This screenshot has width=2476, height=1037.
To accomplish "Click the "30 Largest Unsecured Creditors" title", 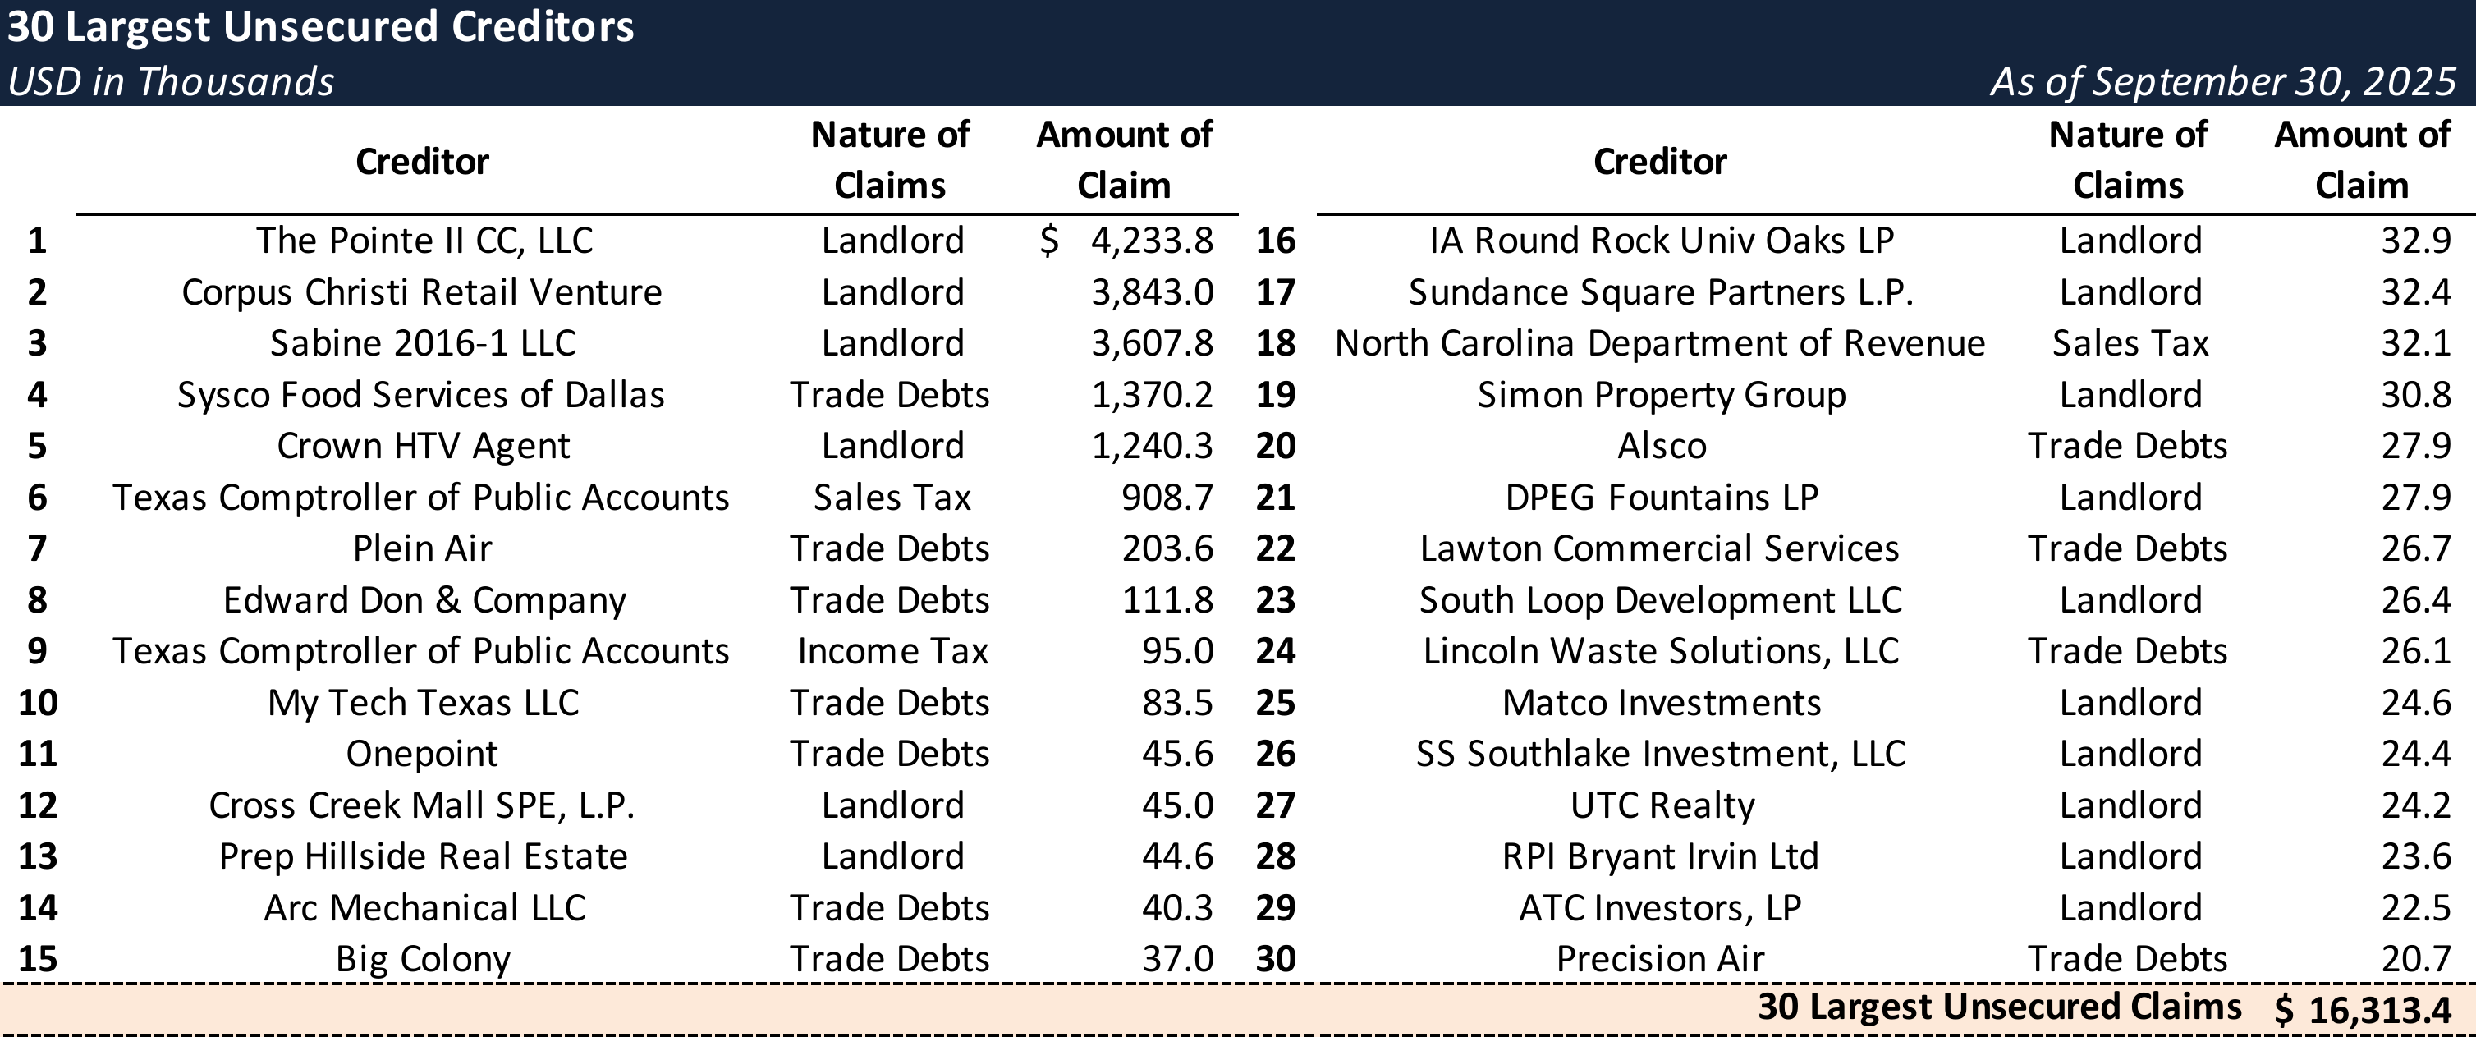I will [x=320, y=27].
